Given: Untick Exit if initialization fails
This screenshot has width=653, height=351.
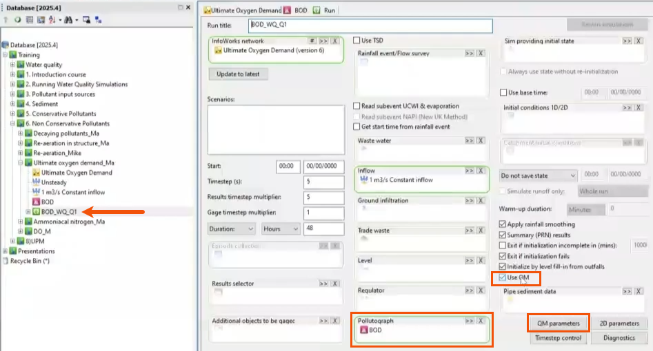Looking at the screenshot, I should pyautogui.click(x=503, y=256).
